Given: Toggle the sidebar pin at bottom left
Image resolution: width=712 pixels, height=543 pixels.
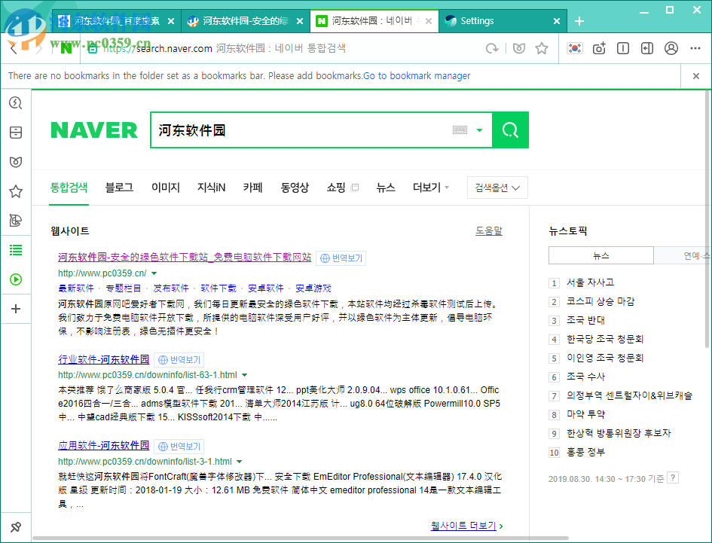Looking at the screenshot, I should [x=15, y=527].
